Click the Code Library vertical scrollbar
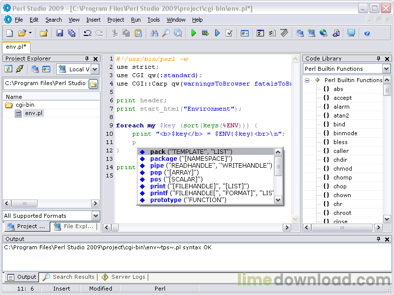Viewport: 394px width, 295px height. click(x=387, y=147)
